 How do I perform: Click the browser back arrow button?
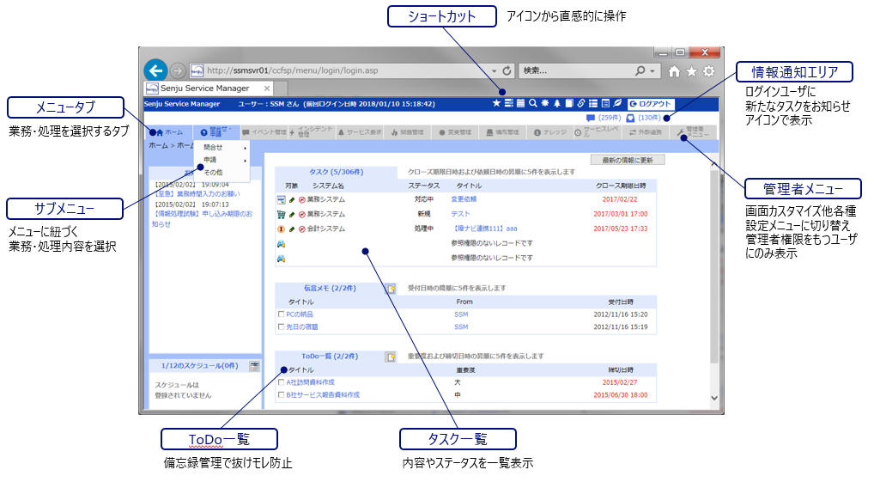[155, 70]
